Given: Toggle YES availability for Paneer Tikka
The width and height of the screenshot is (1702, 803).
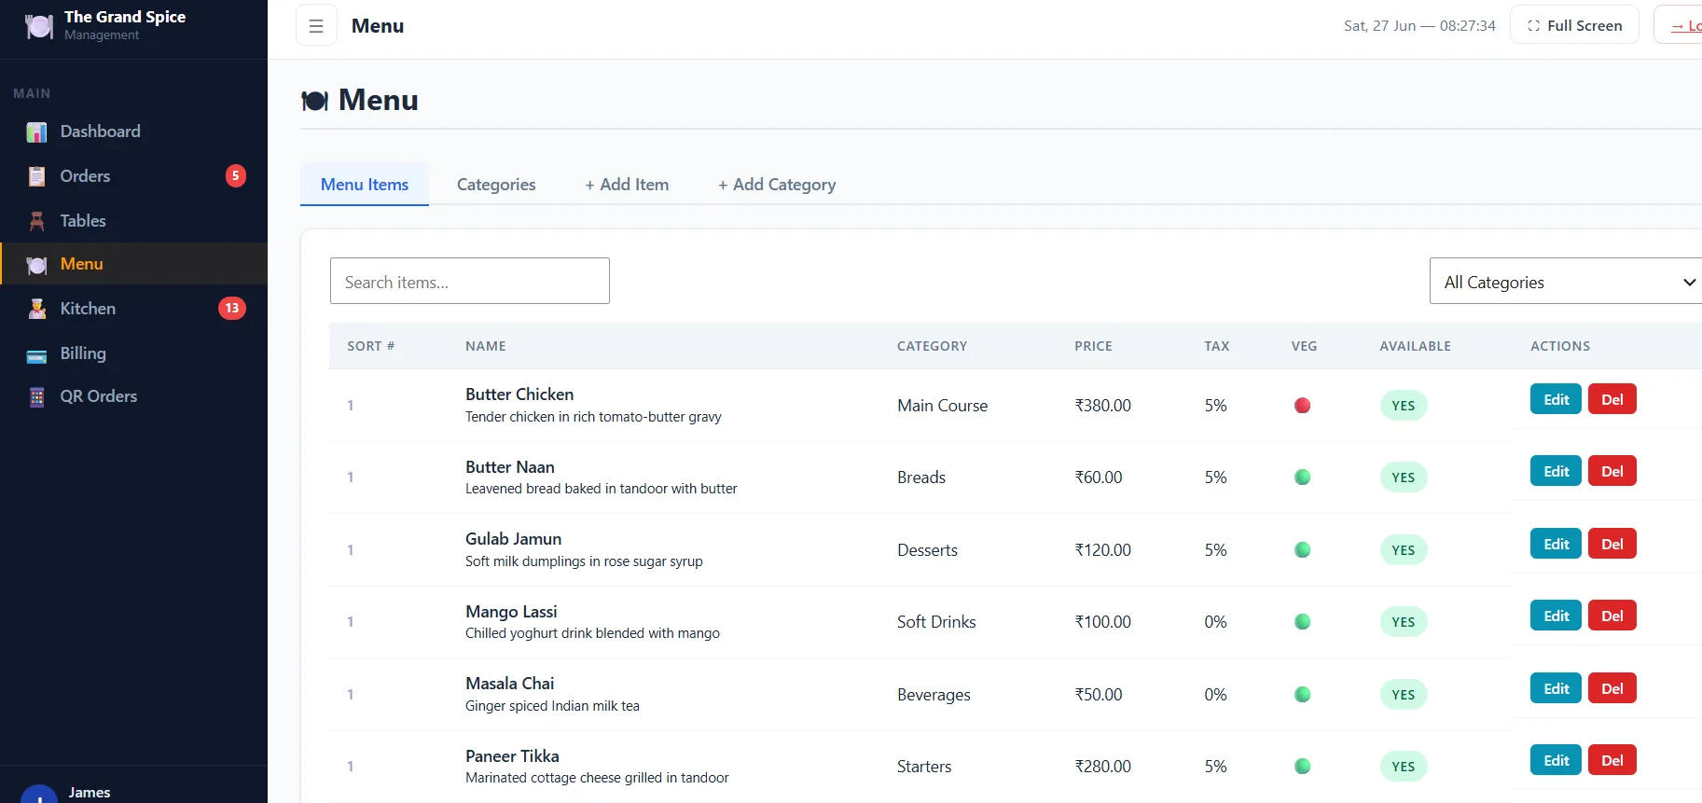Looking at the screenshot, I should click(x=1404, y=767).
